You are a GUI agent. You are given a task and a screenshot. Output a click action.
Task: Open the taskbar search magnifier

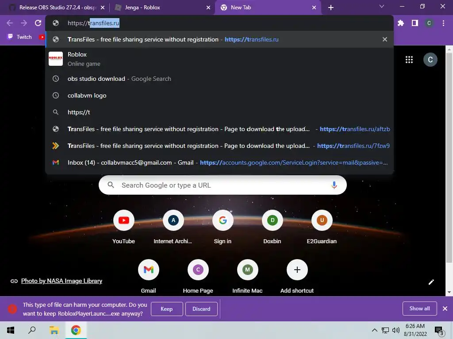[32, 330]
